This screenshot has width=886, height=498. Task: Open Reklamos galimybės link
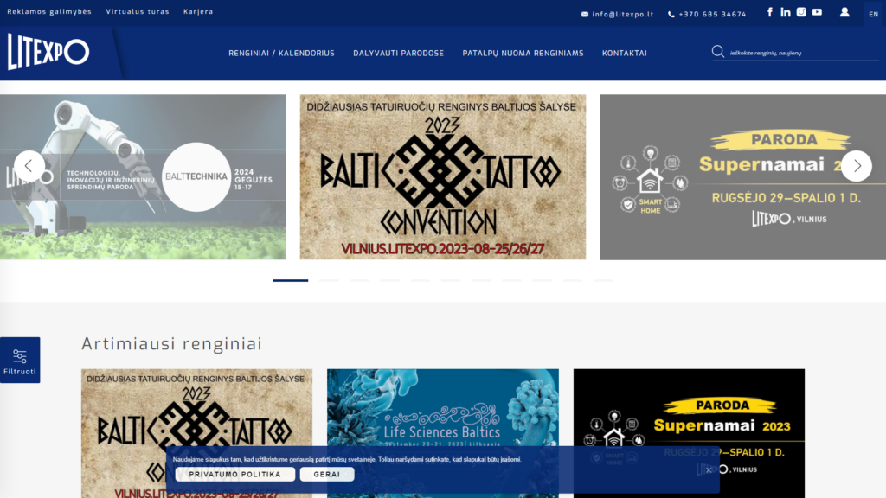click(x=49, y=11)
